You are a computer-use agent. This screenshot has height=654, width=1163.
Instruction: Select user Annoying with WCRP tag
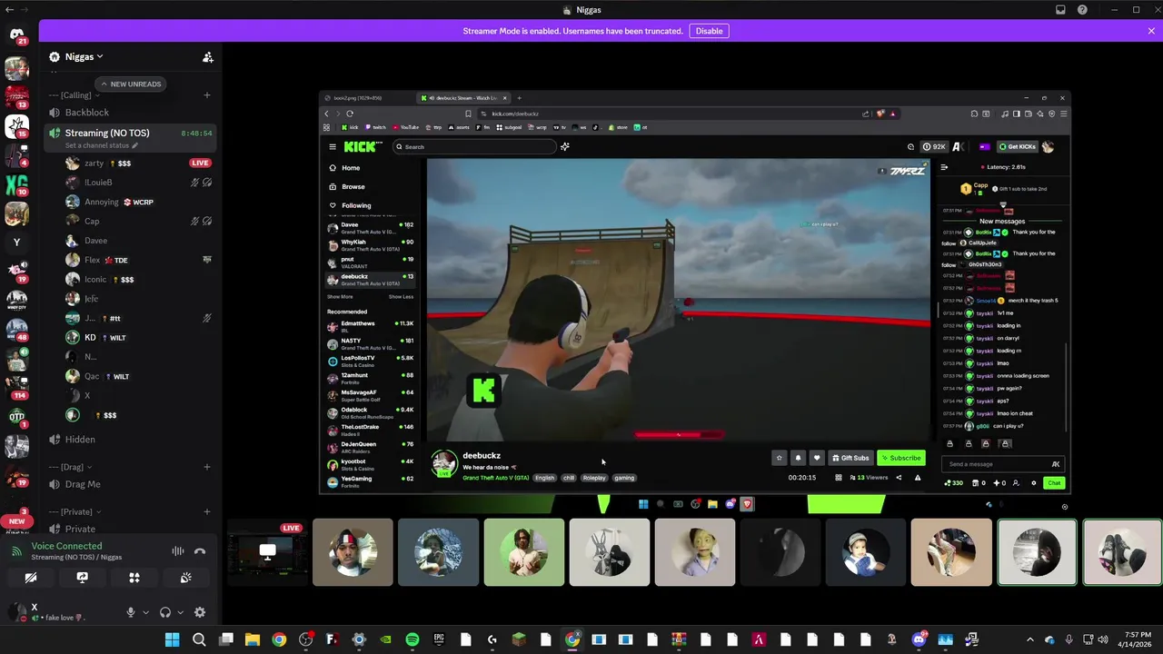138,202
